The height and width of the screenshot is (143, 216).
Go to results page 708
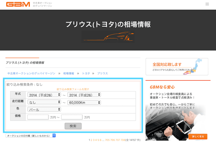[123, 140]
